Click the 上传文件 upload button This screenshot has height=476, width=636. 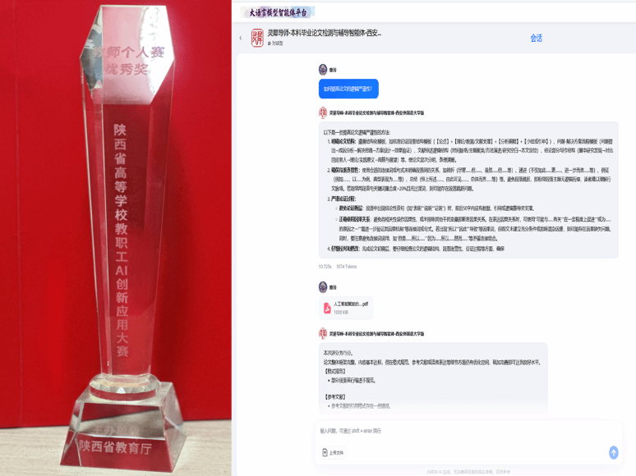333,452
